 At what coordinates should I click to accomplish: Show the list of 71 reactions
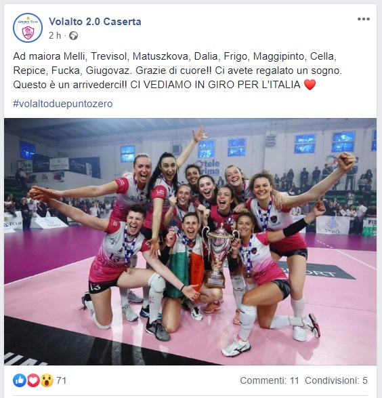tap(61, 380)
